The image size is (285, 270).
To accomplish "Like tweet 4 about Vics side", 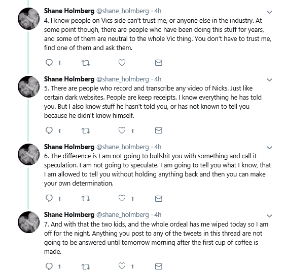I will (x=122, y=63).
